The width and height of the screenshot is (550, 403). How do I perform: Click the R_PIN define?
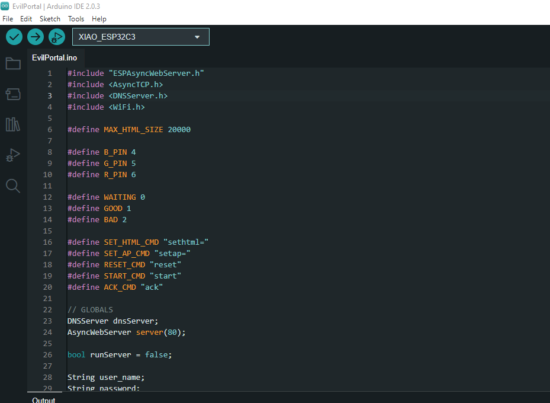pyautogui.click(x=115, y=174)
